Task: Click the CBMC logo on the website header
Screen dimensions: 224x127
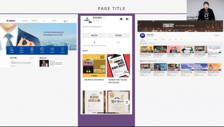Action: (x=11, y=21)
